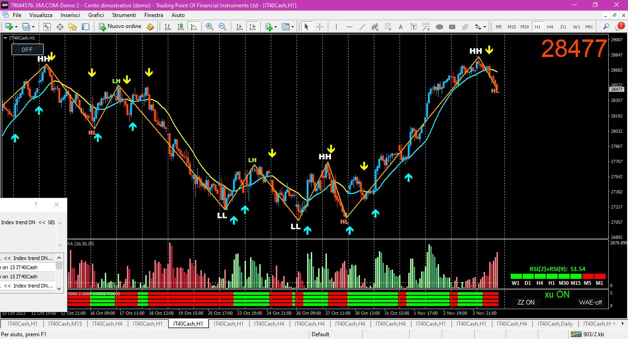Select the text label tool (T)

(413, 27)
